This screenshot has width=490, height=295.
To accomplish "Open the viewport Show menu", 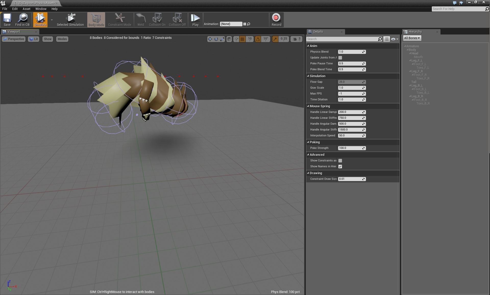I will click(47, 39).
